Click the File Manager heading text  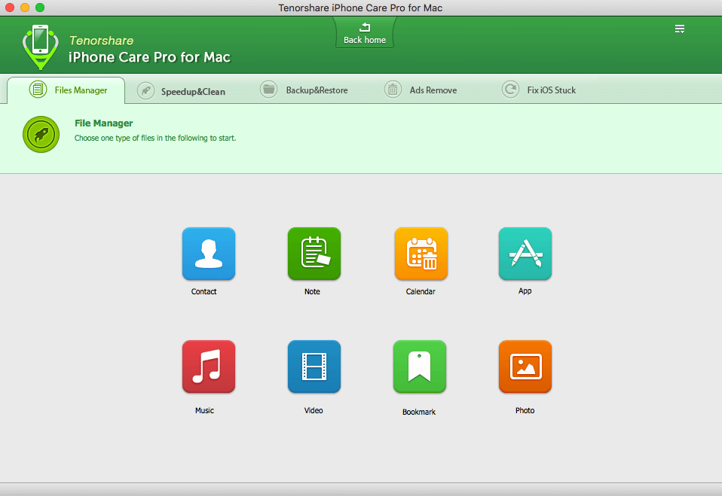click(x=103, y=123)
